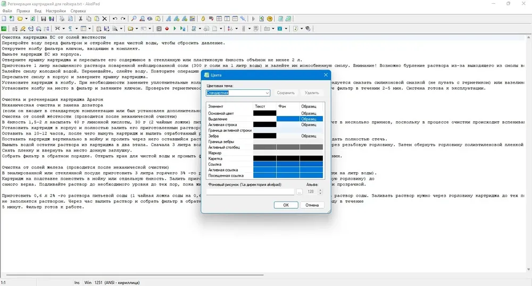Click the Print icon in toolbar
Screen dimensions: 532x286
62,19
